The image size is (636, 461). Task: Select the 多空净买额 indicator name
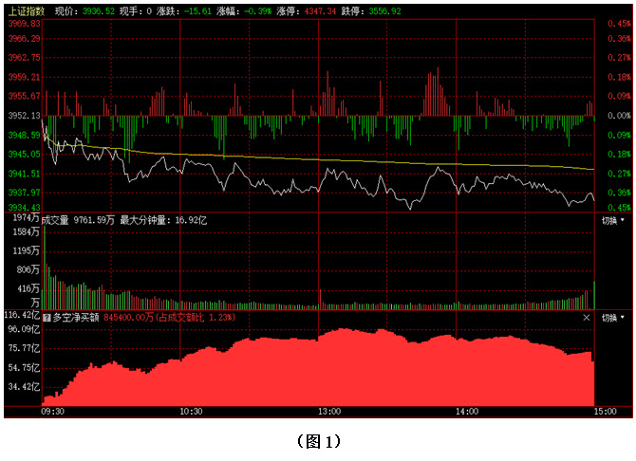coord(76,318)
